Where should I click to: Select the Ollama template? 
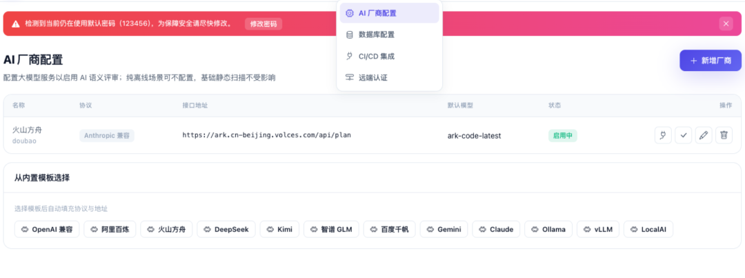click(x=548, y=230)
